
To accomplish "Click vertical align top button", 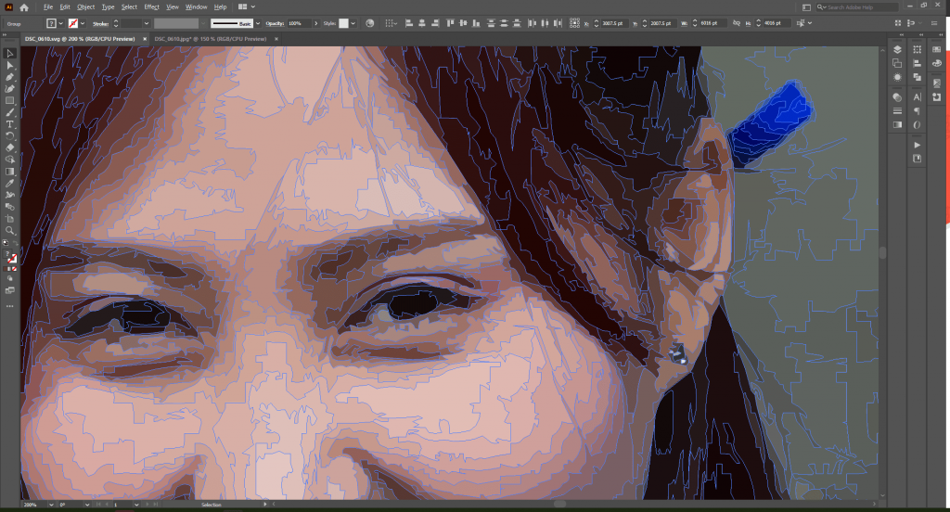I will pyautogui.click(x=450, y=23).
